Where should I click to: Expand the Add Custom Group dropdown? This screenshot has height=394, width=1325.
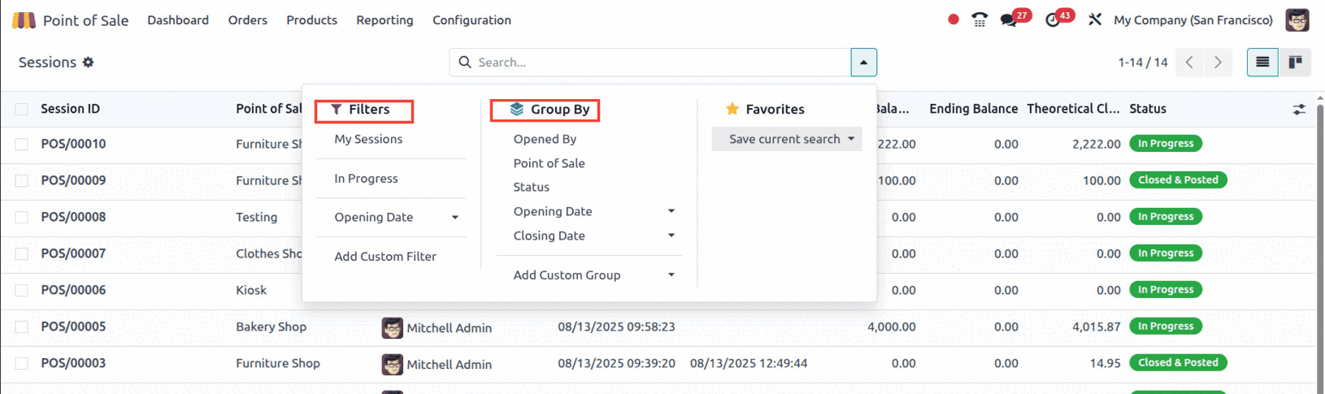click(x=671, y=275)
